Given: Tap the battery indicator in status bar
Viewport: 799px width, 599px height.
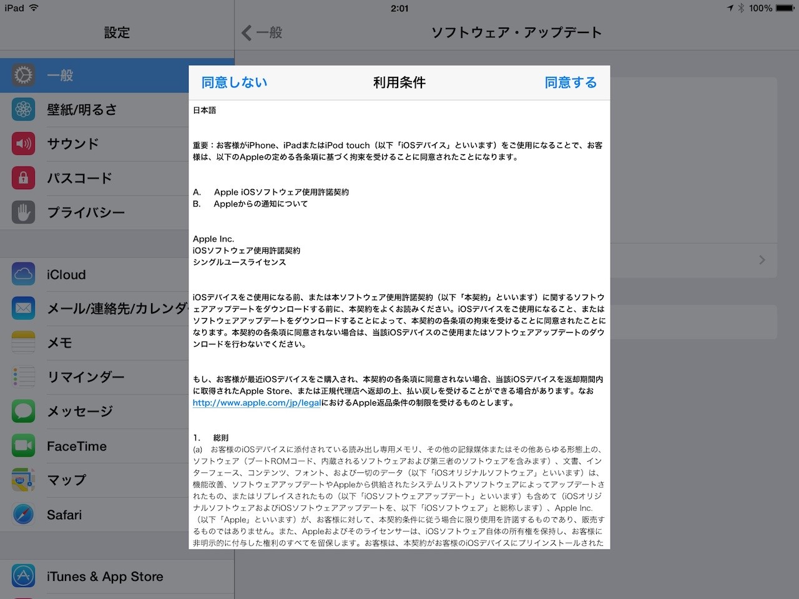Looking at the screenshot, I should click(x=785, y=8).
